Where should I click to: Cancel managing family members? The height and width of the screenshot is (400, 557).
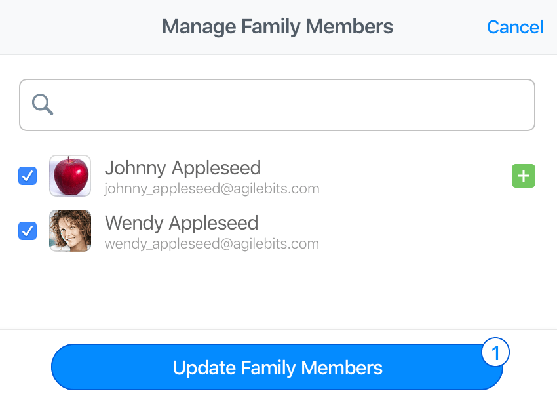click(x=514, y=27)
